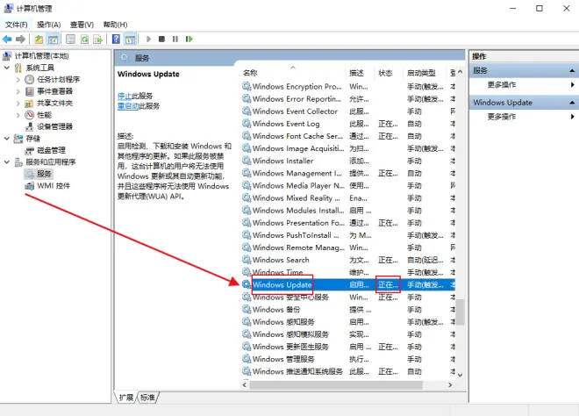Click the 停止 service link
The width and height of the screenshot is (579, 416).
[125, 96]
